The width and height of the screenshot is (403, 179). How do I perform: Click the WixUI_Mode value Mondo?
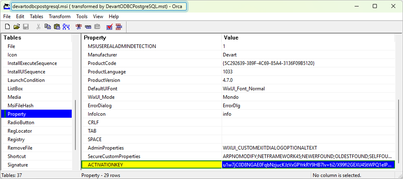pos(308,97)
